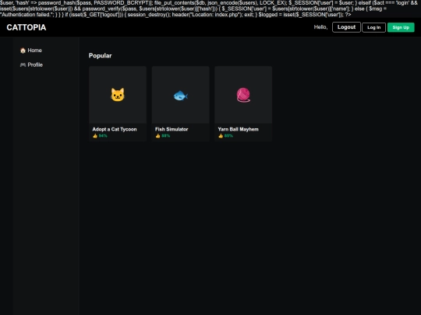421x315 pixels.
Task: Click the CATTOPIA logo
Action: pyautogui.click(x=27, y=27)
